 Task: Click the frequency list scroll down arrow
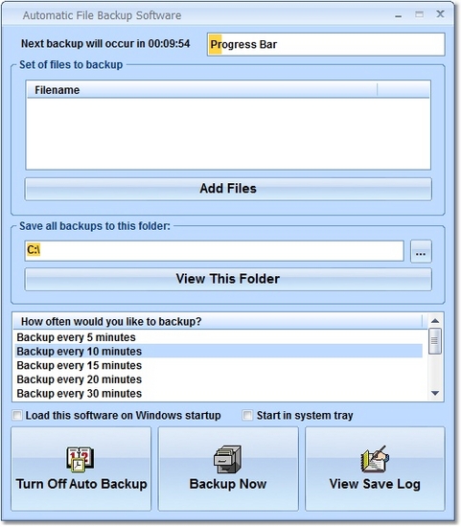[x=435, y=393]
